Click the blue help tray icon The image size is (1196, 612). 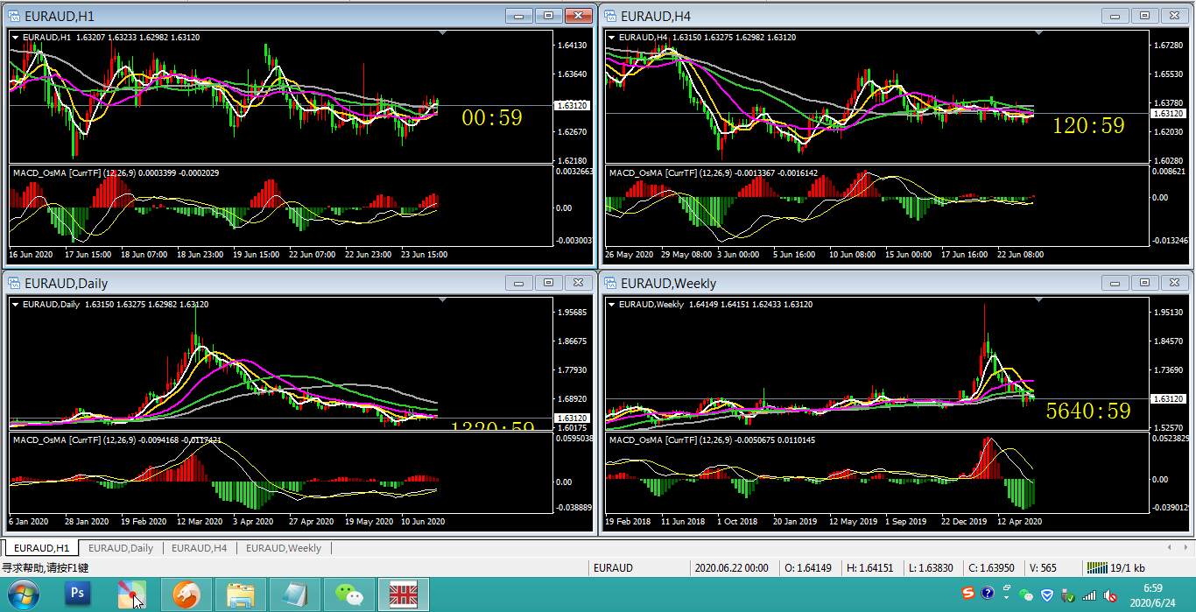(x=988, y=594)
